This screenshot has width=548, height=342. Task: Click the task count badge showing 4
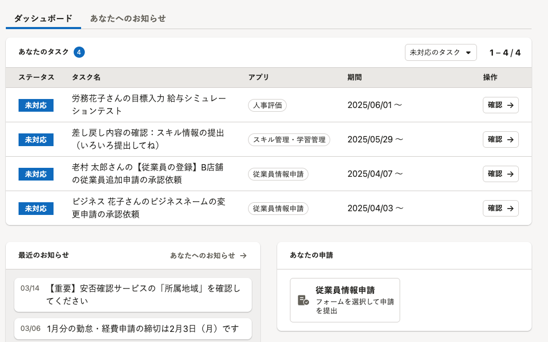point(79,52)
